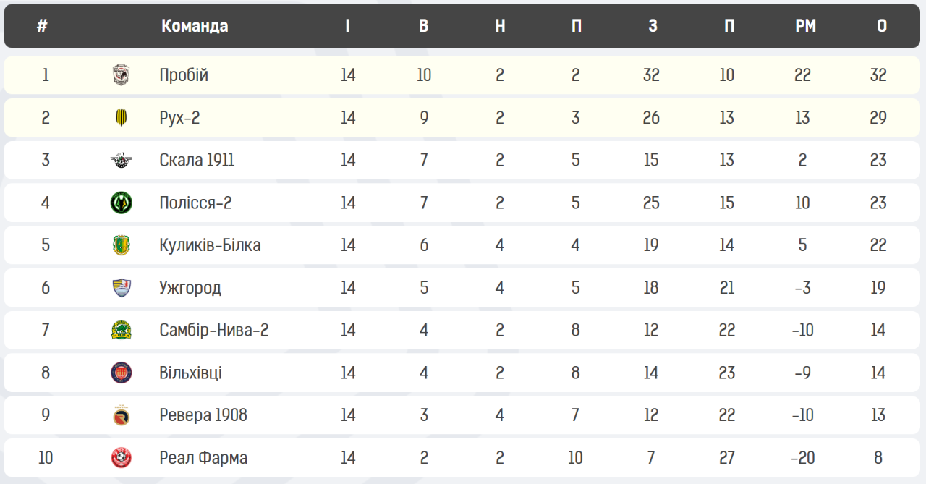926x484 pixels.
Task: Click the Рух-2 yellow-black crest
Action: pyautogui.click(x=122, y=117)
